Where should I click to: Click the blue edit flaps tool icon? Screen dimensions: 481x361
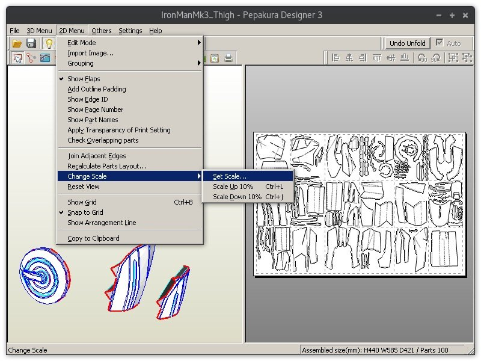[x=44, y=58]
